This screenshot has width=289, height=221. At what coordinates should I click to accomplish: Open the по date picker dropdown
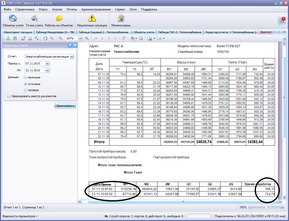tap(47, 70)
